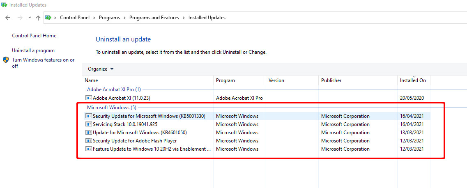Click 16/04/2021 date in KB5001330 row
Image resolution: width=467 pixels, height=188 pixels.
412,116
